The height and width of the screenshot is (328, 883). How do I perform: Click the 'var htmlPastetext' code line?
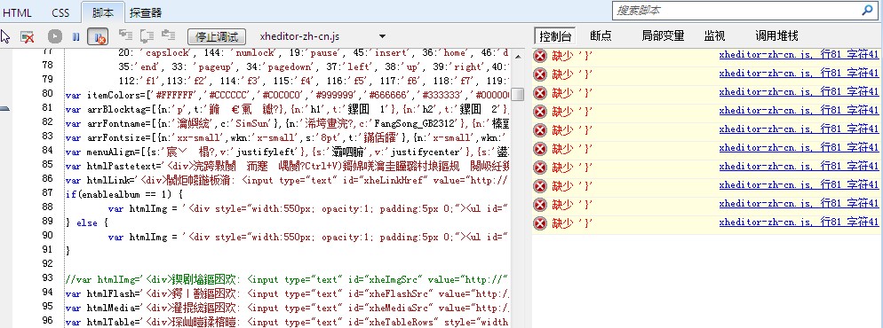point(288,166)
